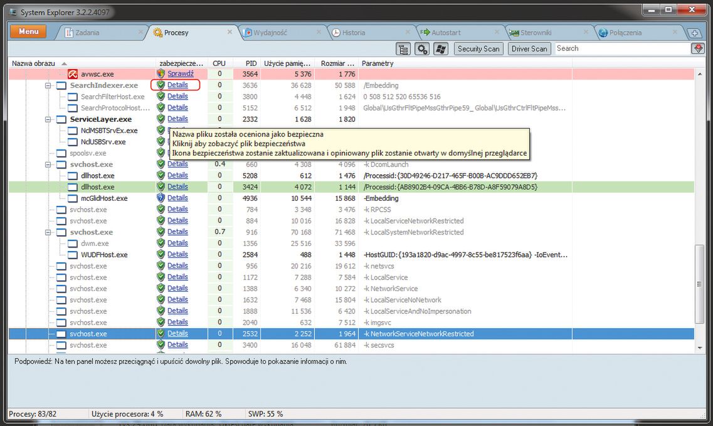Image resolution: width=713 pixels, height=426 pixels.
Task: Click green shield icon for SearchIndexer.exe
Action: 161,85
